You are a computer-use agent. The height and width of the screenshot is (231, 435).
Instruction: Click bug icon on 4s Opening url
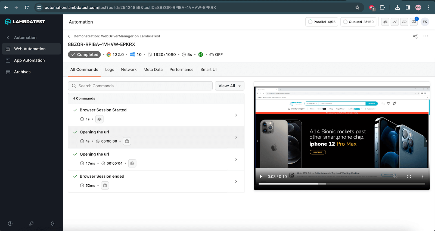click(127, 141)
